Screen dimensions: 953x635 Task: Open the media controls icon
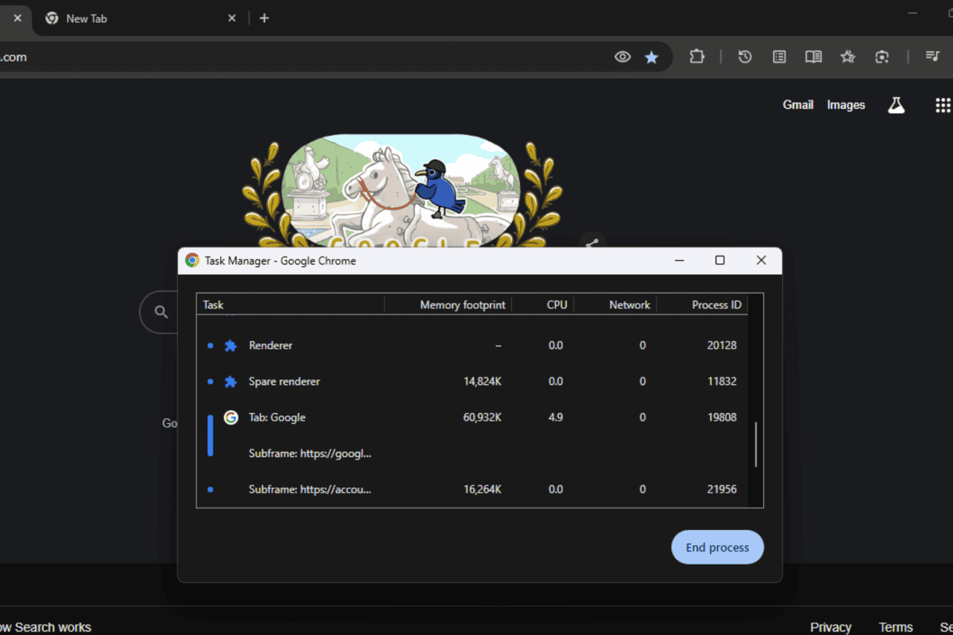pos(932,56)
